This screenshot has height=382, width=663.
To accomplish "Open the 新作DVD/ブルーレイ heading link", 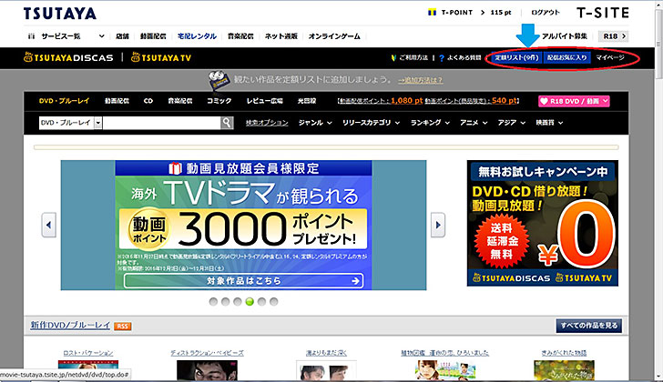I will (70, 326).
